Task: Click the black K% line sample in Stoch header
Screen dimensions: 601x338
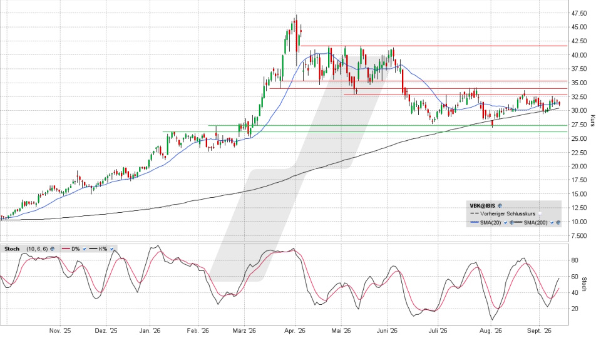Action: (93, 248)
